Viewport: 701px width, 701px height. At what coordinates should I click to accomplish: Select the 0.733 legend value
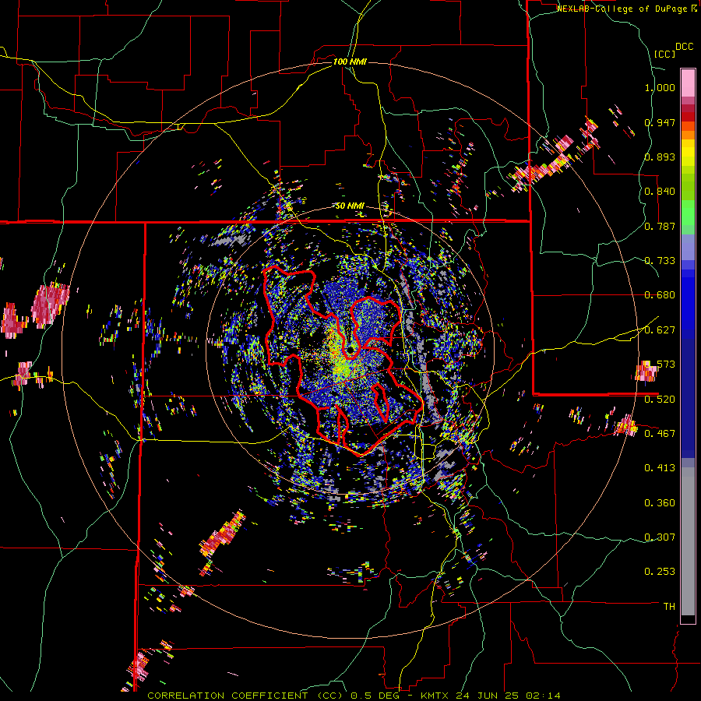660,261
